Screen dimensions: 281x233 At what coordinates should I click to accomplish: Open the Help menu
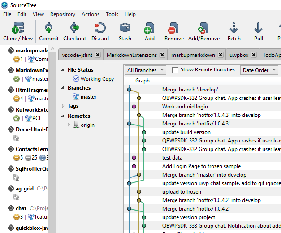tap(130, 14)
